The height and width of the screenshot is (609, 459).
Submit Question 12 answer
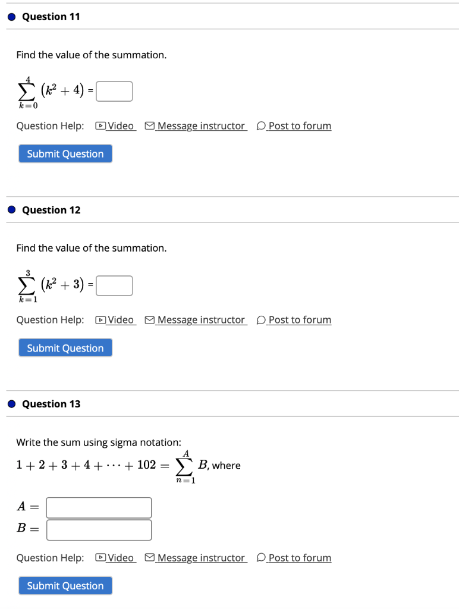tap(65, 347)
